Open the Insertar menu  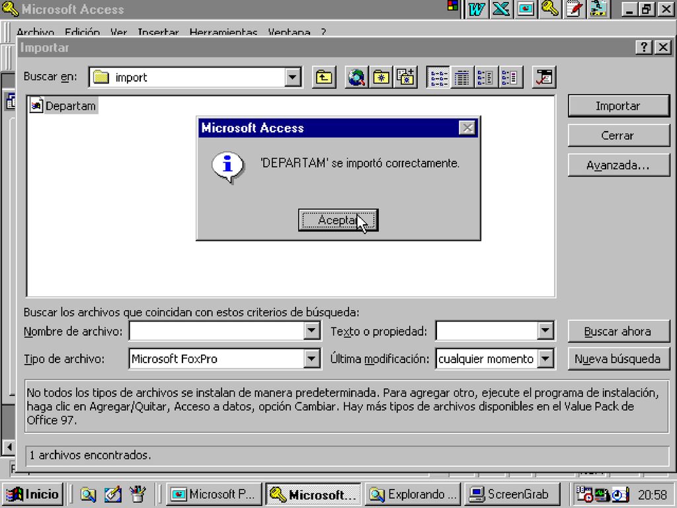pos(158,32)
